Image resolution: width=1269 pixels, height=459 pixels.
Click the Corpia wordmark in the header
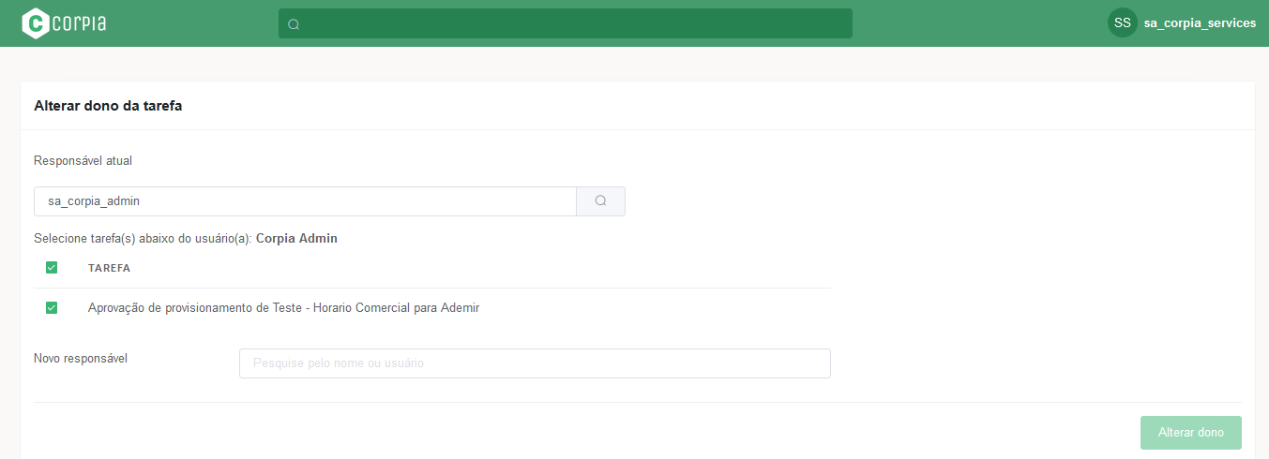(x=80, y=23)
